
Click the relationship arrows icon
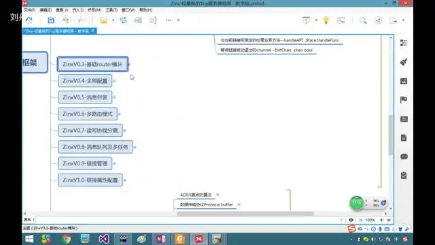123,20
